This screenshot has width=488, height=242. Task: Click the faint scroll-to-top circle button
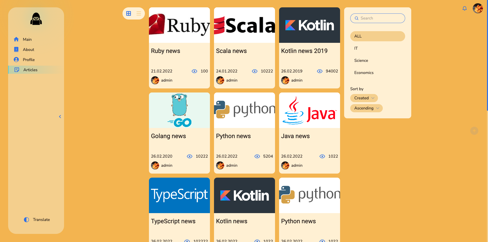pyautogui.click(x=474, y=131)
